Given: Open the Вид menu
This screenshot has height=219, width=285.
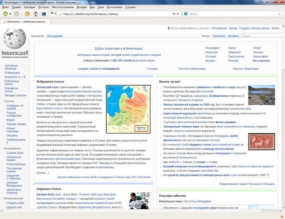Looking at the screenshot, I should tap(92, 7).
